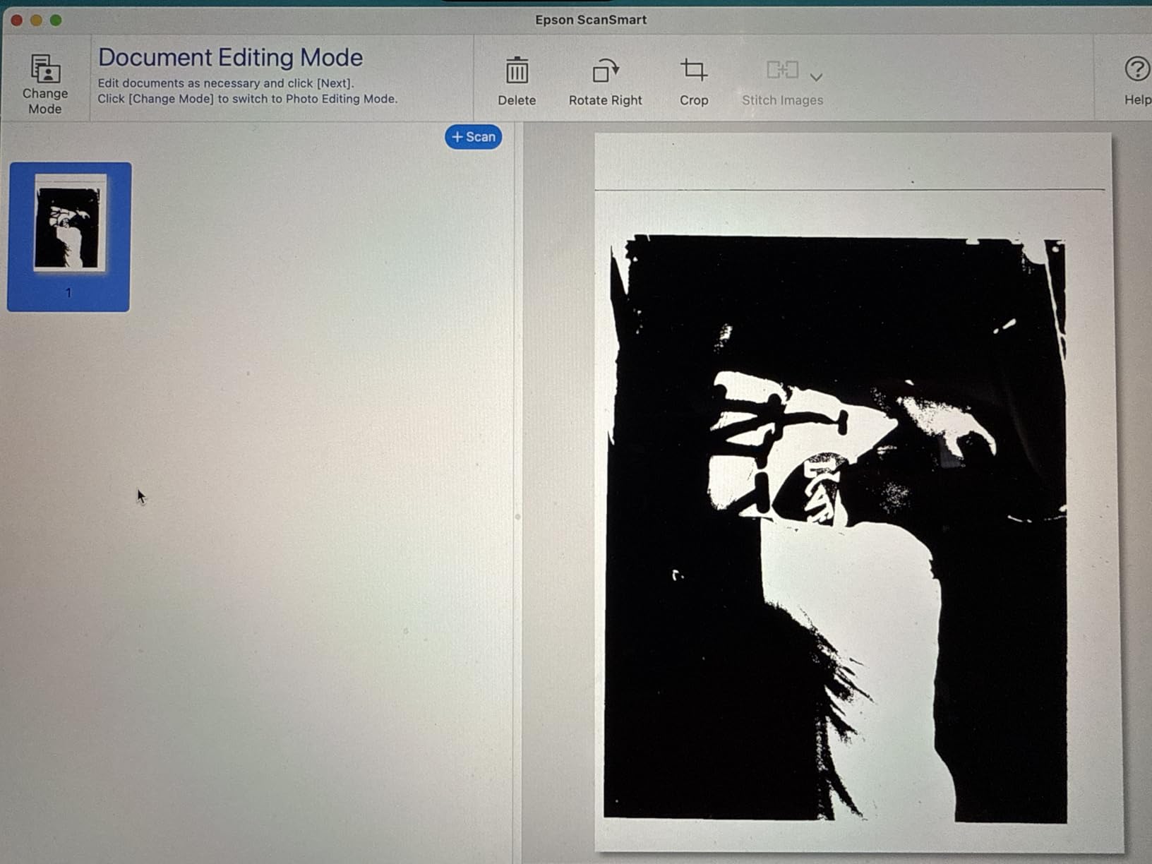1152x864 pixels.
Task: Click the Change Mode icon
Action: pyautogui.click(x=45, y=68)
